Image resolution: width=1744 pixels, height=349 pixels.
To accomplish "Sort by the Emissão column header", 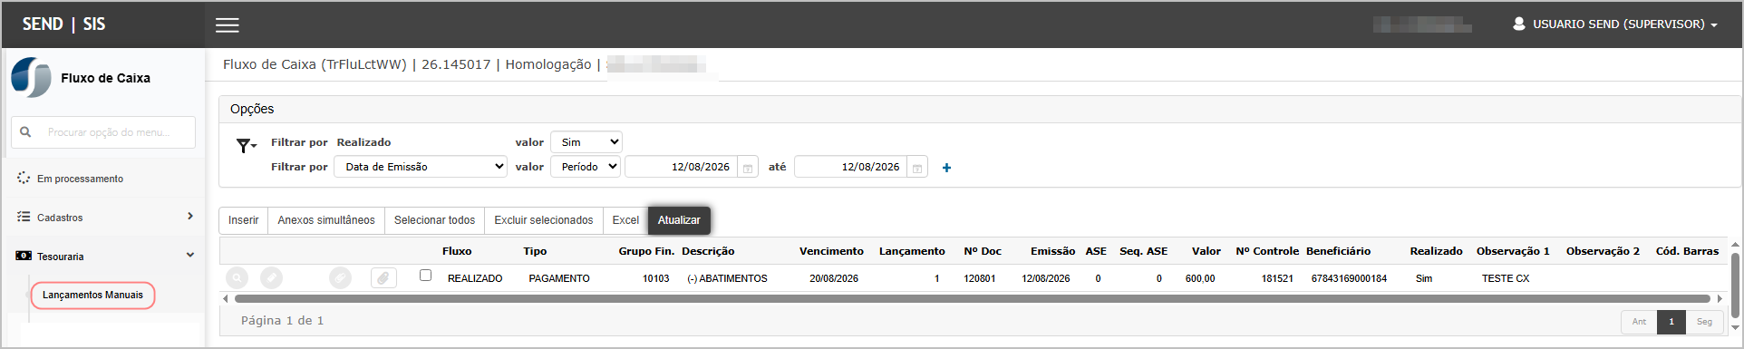I will [x=1052, y=251].
